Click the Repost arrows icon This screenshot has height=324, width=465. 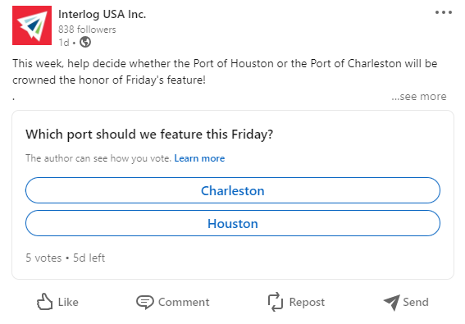point(276,302)
